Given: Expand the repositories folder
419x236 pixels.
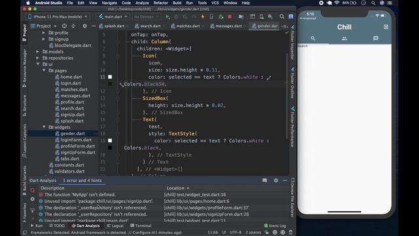Looking at the screenshot, I should coord(38,58).
